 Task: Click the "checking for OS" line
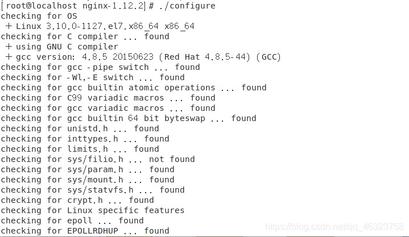tap(39, 16)
